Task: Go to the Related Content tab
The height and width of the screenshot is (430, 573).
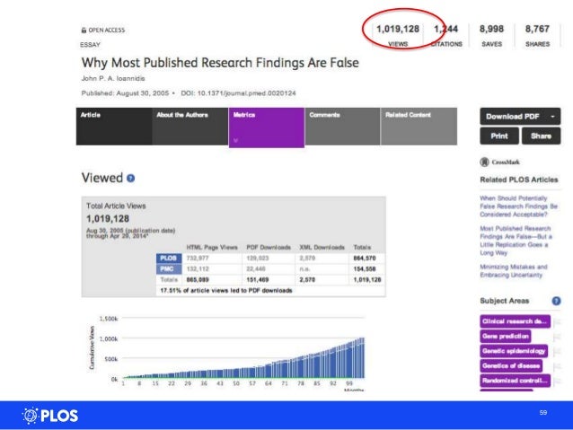Action: [x=419, y=127]
